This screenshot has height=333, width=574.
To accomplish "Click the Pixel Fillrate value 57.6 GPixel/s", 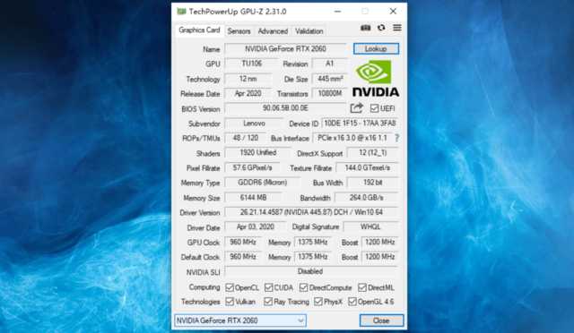I will click(x=252, y=167).
